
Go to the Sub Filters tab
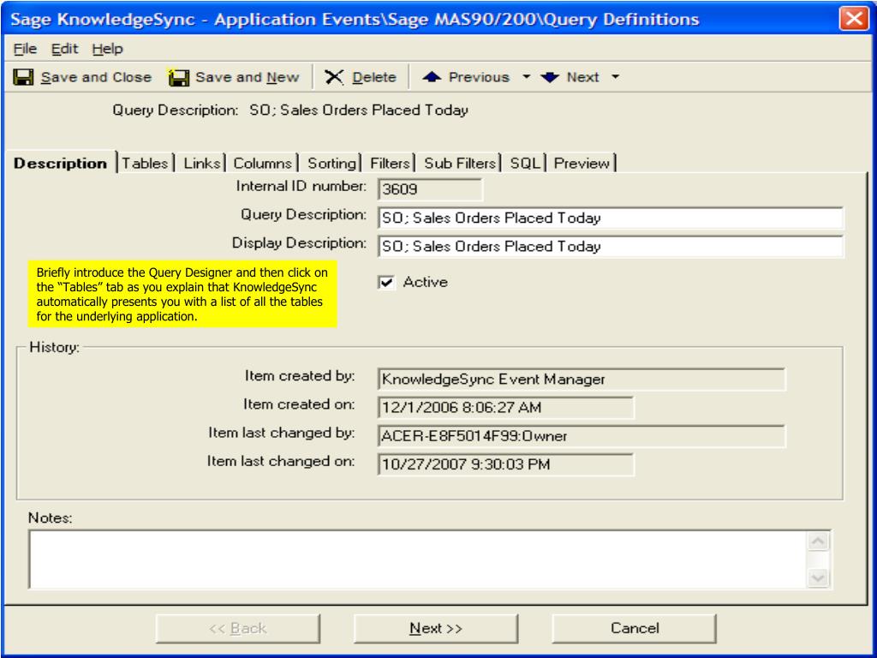460,163
